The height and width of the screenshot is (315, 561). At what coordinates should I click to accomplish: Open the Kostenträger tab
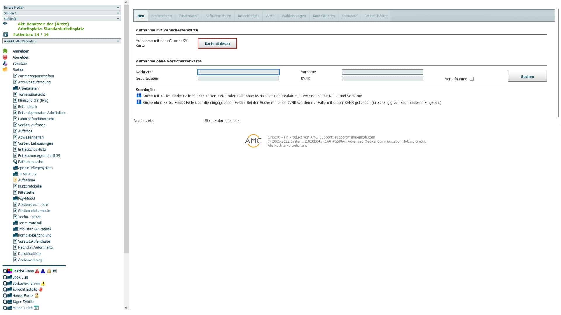tap(248, 16)
